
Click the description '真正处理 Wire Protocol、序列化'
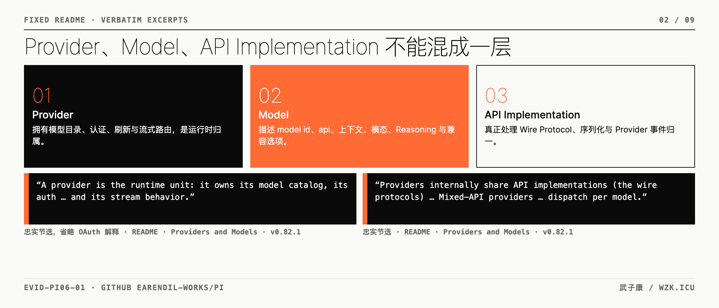[580, 136]
